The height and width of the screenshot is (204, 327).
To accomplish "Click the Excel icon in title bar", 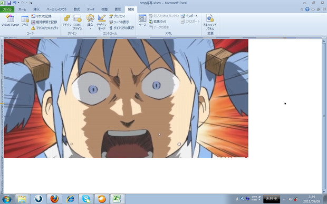I will pyautogui.click(x=3, y=3).
